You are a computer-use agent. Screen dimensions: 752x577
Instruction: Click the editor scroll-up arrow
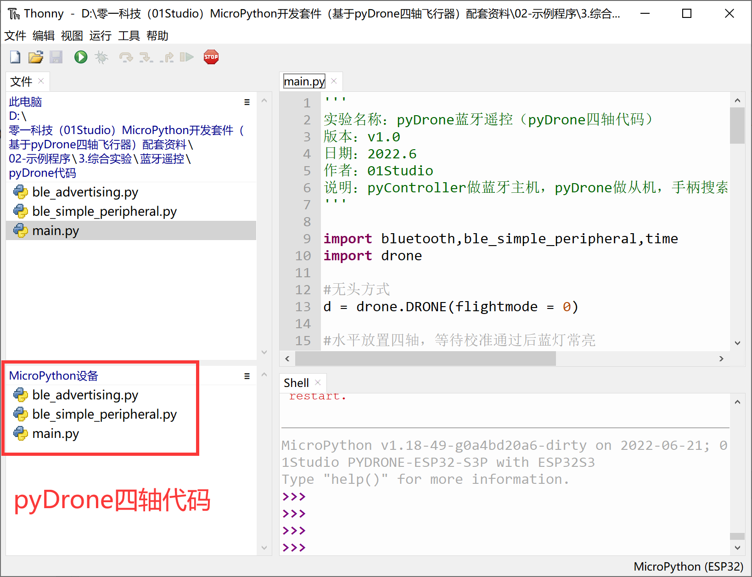737,100
